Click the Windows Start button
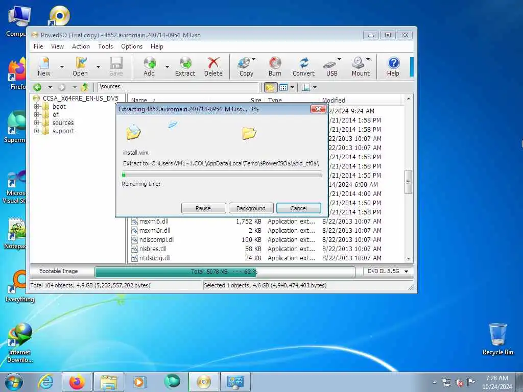Image resolution: width=523 pixels, height=392 pixels. pos(14,382)
